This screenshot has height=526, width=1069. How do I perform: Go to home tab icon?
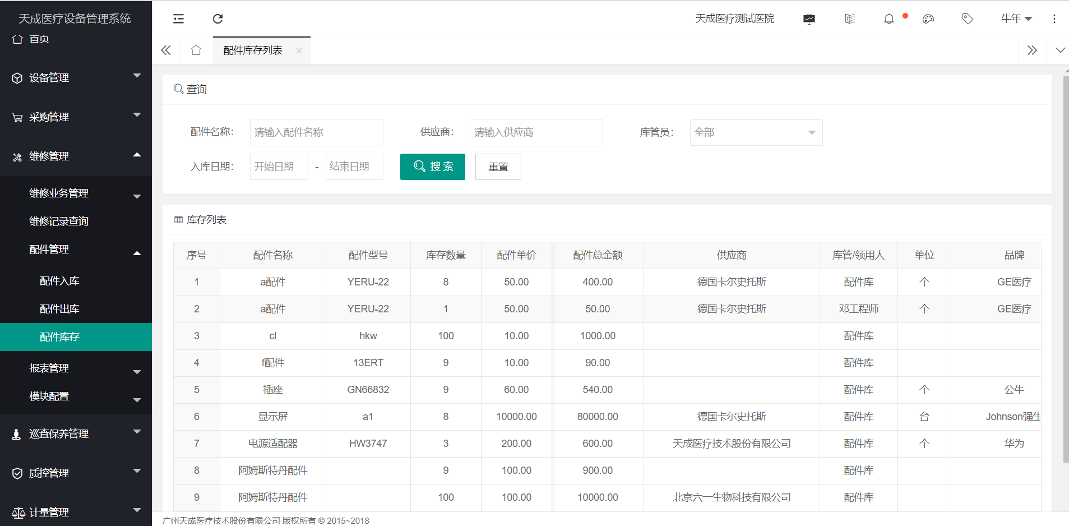coord(196,50)
